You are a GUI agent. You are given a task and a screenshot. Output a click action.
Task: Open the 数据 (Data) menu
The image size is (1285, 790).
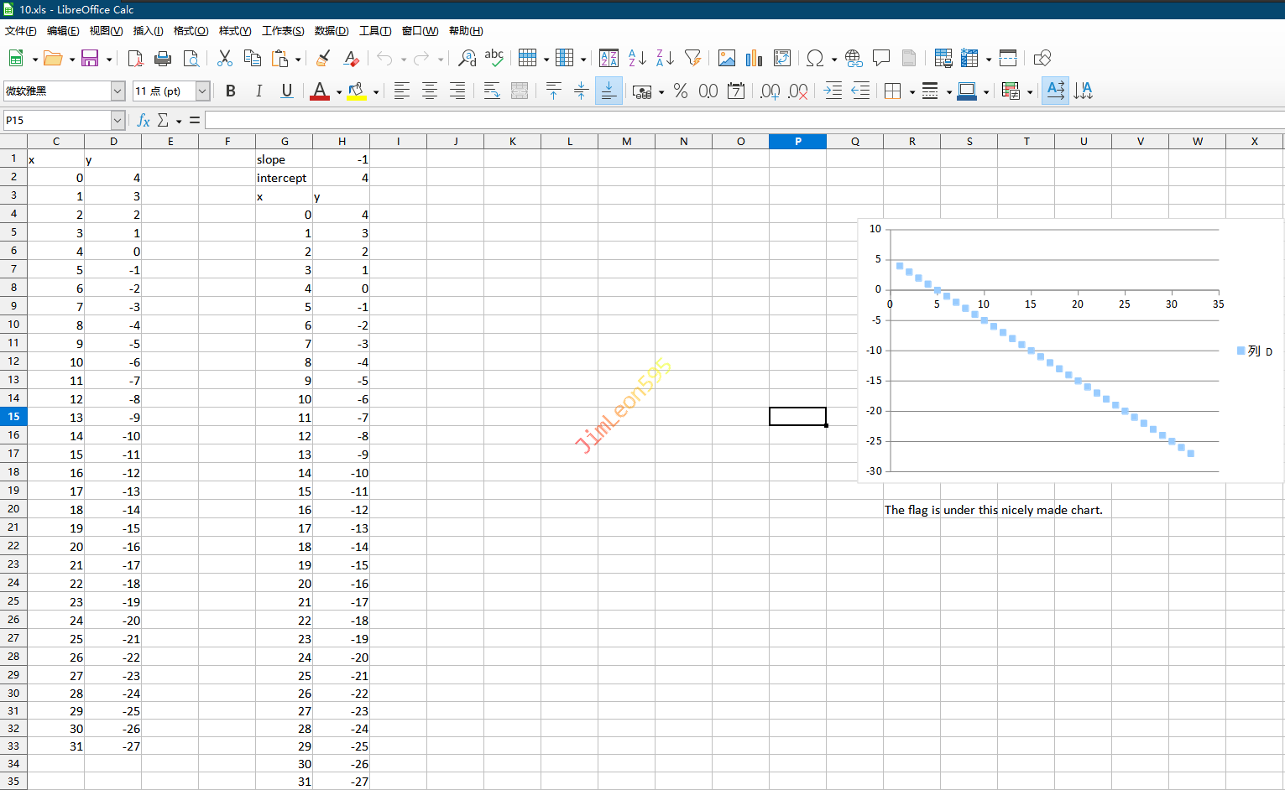point(331,31)
